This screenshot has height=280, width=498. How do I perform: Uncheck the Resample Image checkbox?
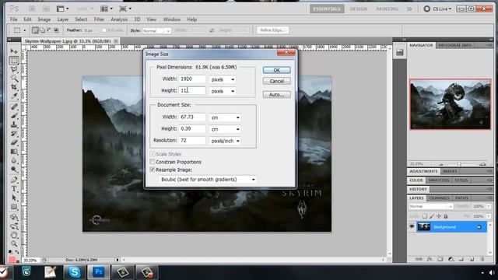point(153,170)
